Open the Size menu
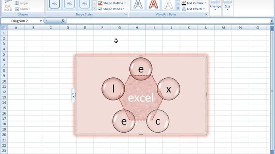The image size is (275, 154). point(227,6)
